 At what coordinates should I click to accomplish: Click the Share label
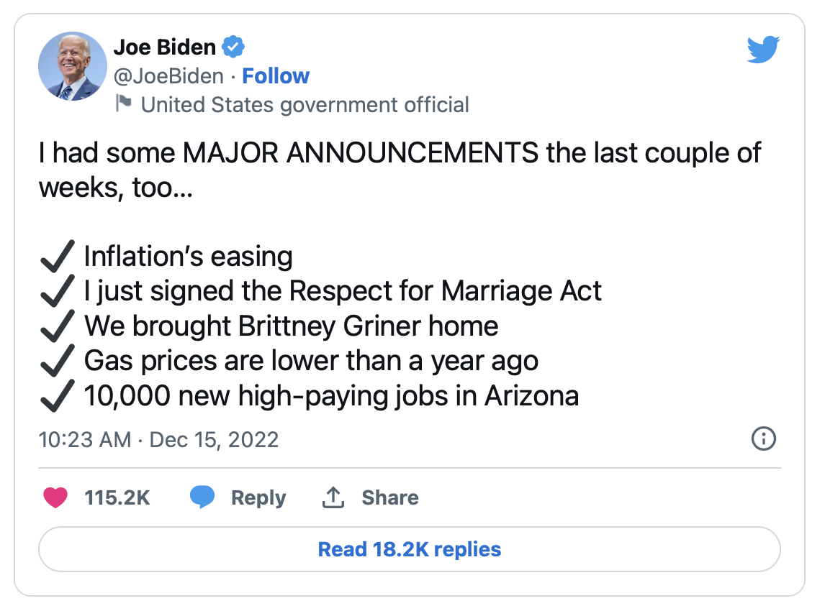(390, 497)
